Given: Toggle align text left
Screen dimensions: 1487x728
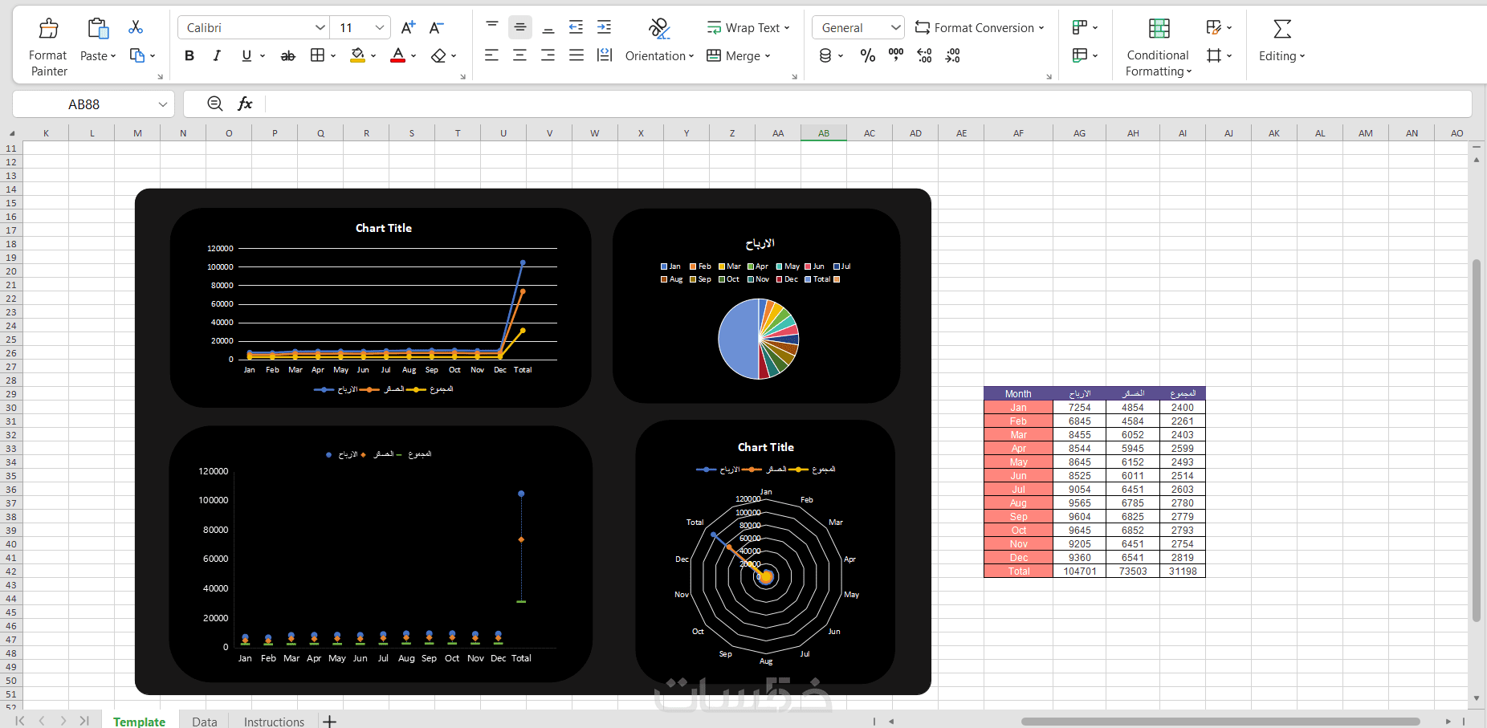Looking at the screenshot, I should [492, 55].
